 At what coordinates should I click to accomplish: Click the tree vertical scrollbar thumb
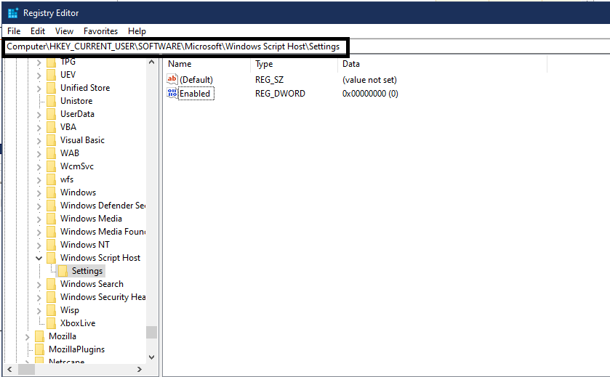point(152,332)
